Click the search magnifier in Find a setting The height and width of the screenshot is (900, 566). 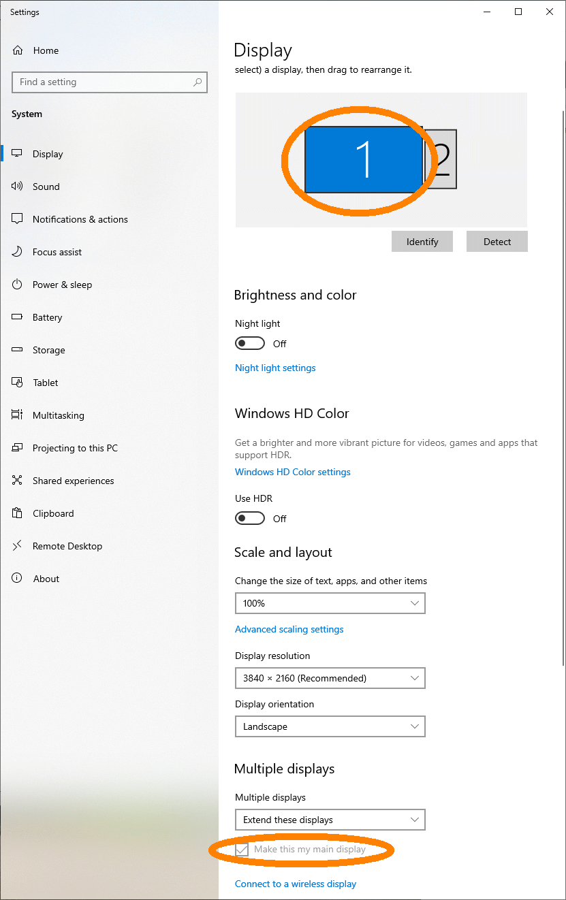[198, 82]
